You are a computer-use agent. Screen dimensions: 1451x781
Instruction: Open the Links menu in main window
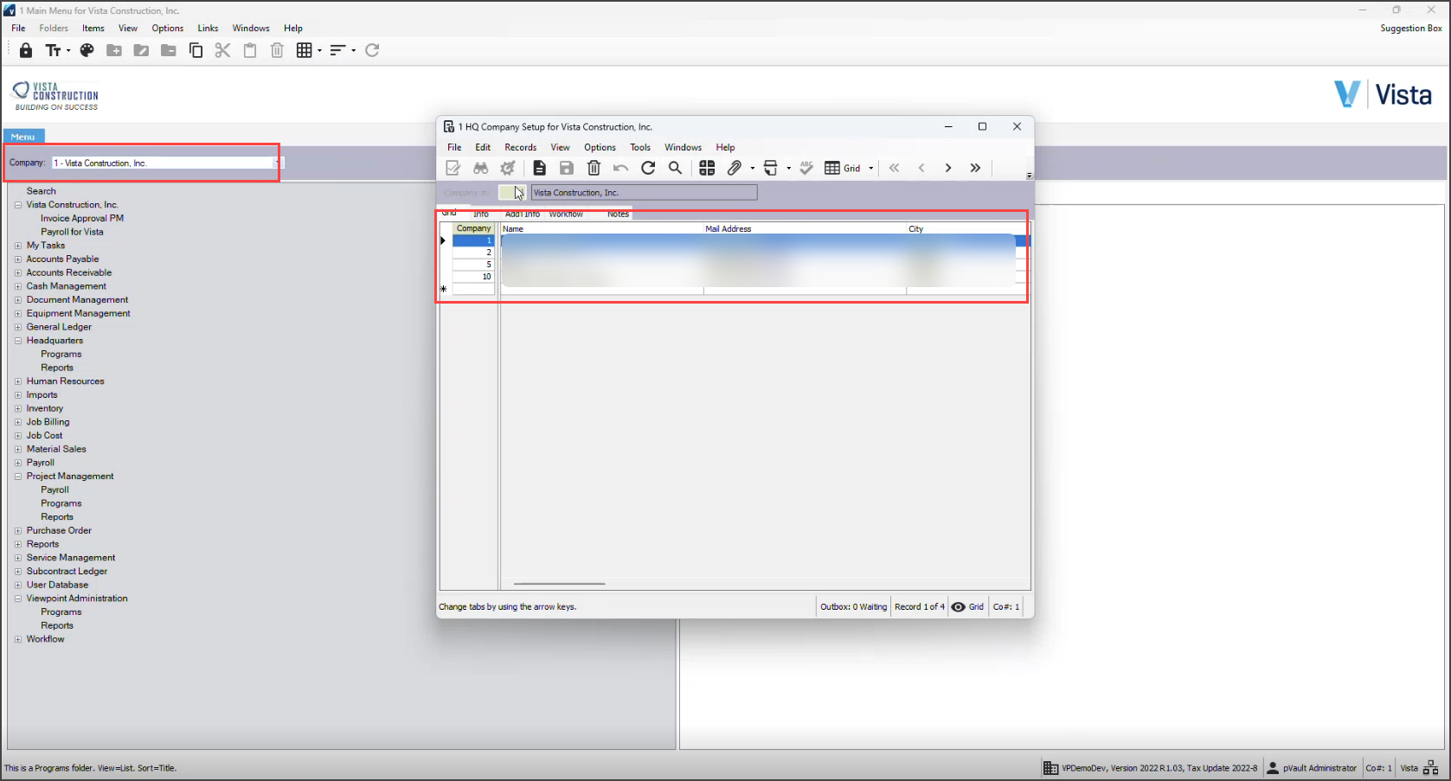[208, 29]
